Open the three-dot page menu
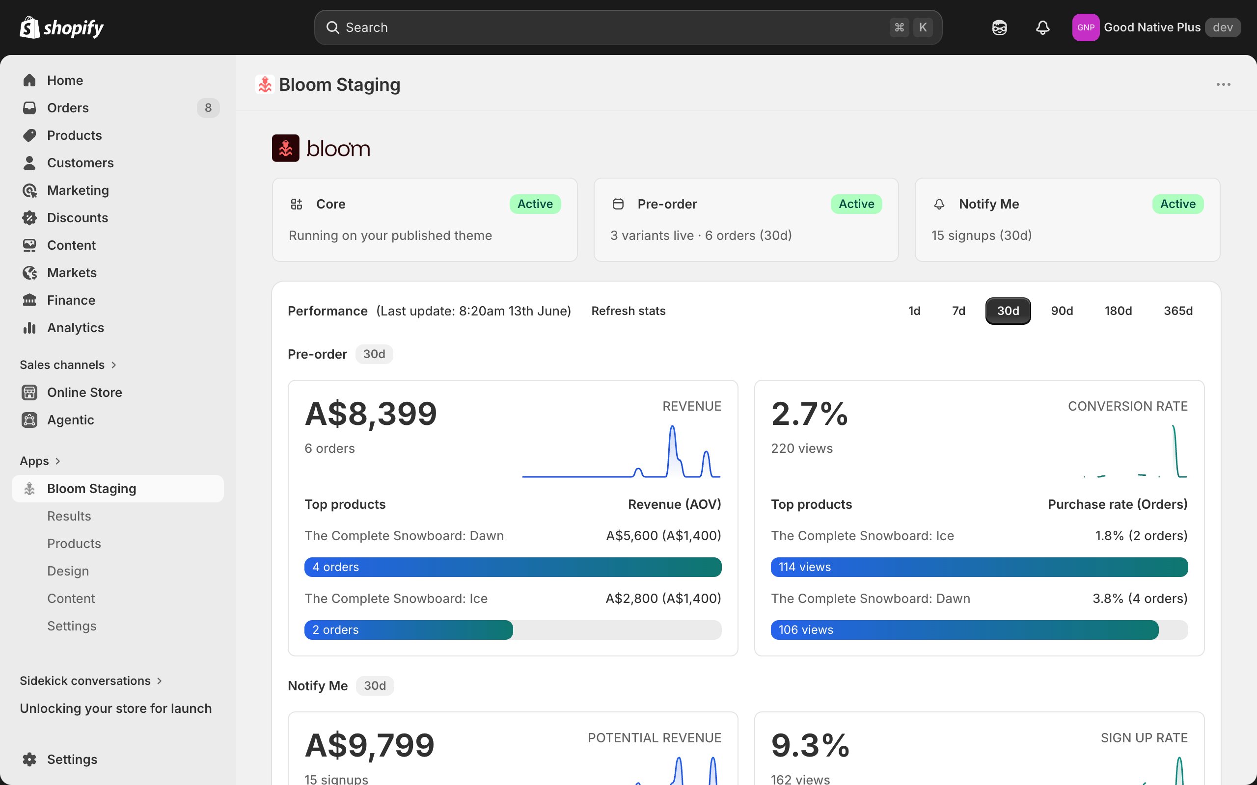The width and height of the screenshot is (1257, 785). tap(1223, 84)
